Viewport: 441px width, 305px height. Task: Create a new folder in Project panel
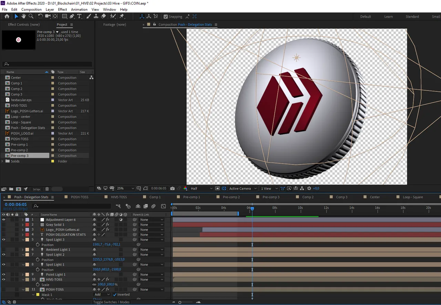click(x=11, y=189)
